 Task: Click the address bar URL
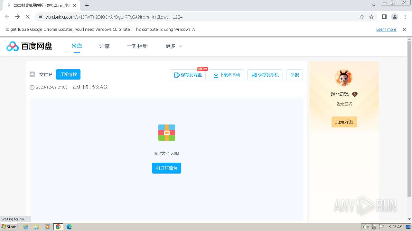pyautogui.click(x=114, y=17)
